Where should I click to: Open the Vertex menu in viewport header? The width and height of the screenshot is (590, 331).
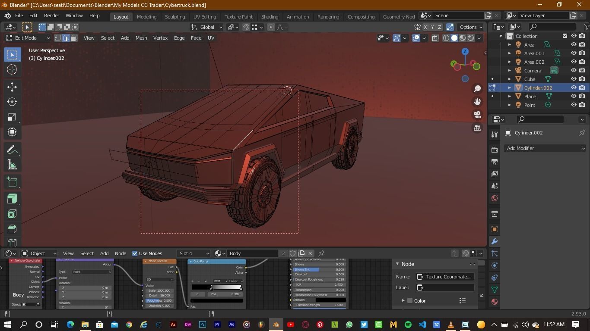pyautogui.click(x=160, y=38)
